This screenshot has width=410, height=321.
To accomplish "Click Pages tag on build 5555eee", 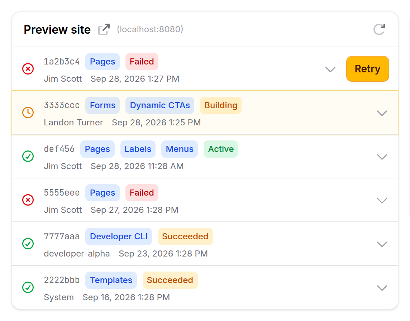I will pos(102,193).
